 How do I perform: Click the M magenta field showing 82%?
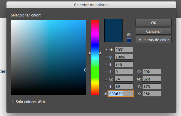(x=152, y=79)
